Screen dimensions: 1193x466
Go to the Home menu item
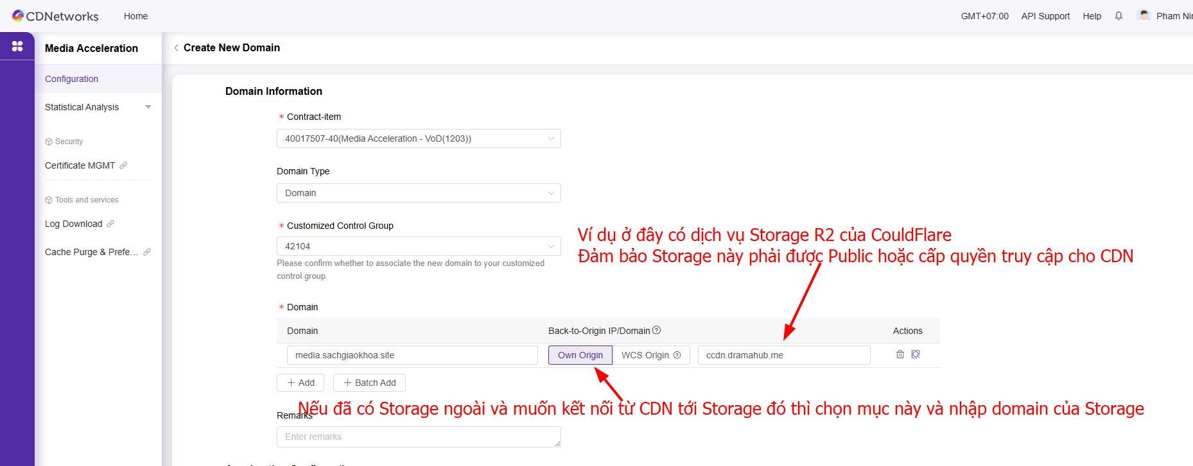(135, 16)
